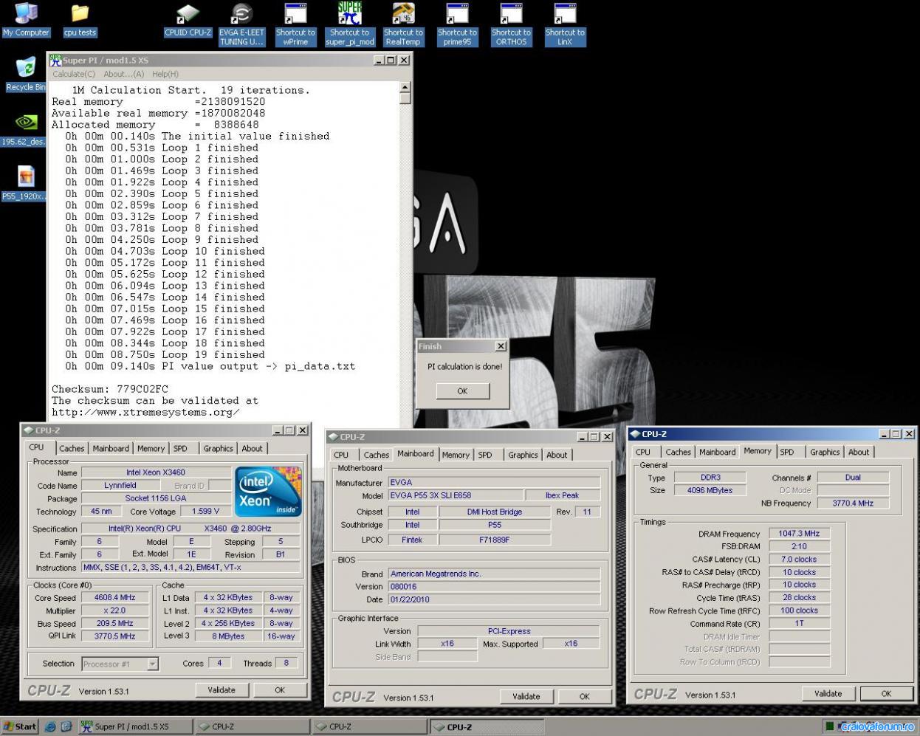Click the Internet Explorer quick launch icon

click(50, 726)
